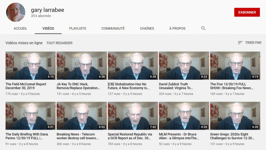The height and width of the screenshot is (150, 266).
Task: Click the title MLM Presents - Dr Bruce Allen
Action: 179,136
